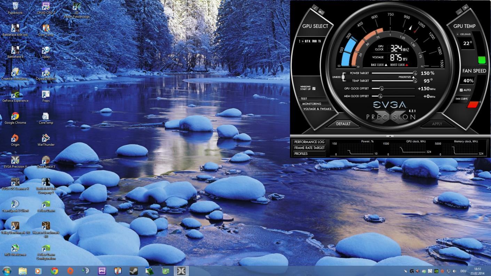Select the Fraps desktop icon
The height and width of the screenshot is (276, 491).
click(46, 96)
